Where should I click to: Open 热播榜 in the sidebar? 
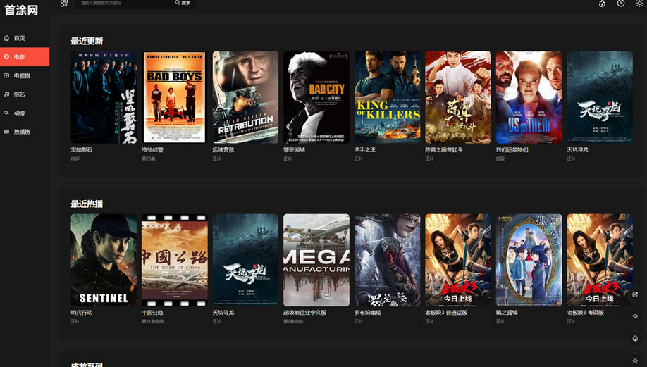pyautogui.click(x=25, y=132)
